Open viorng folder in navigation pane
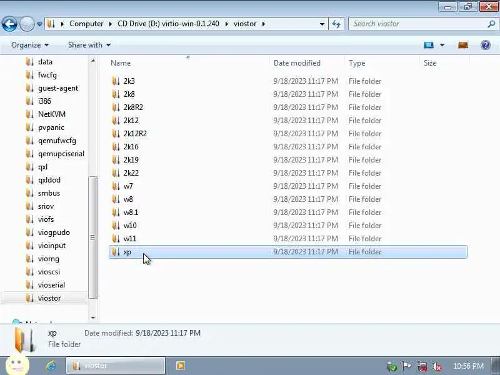Image resolution: width=500 pixels, height=375 pixels. click(49, 259)
